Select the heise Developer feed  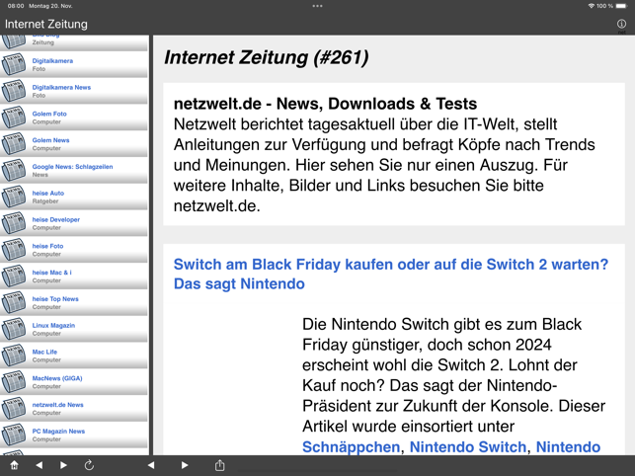pos(74,223)
